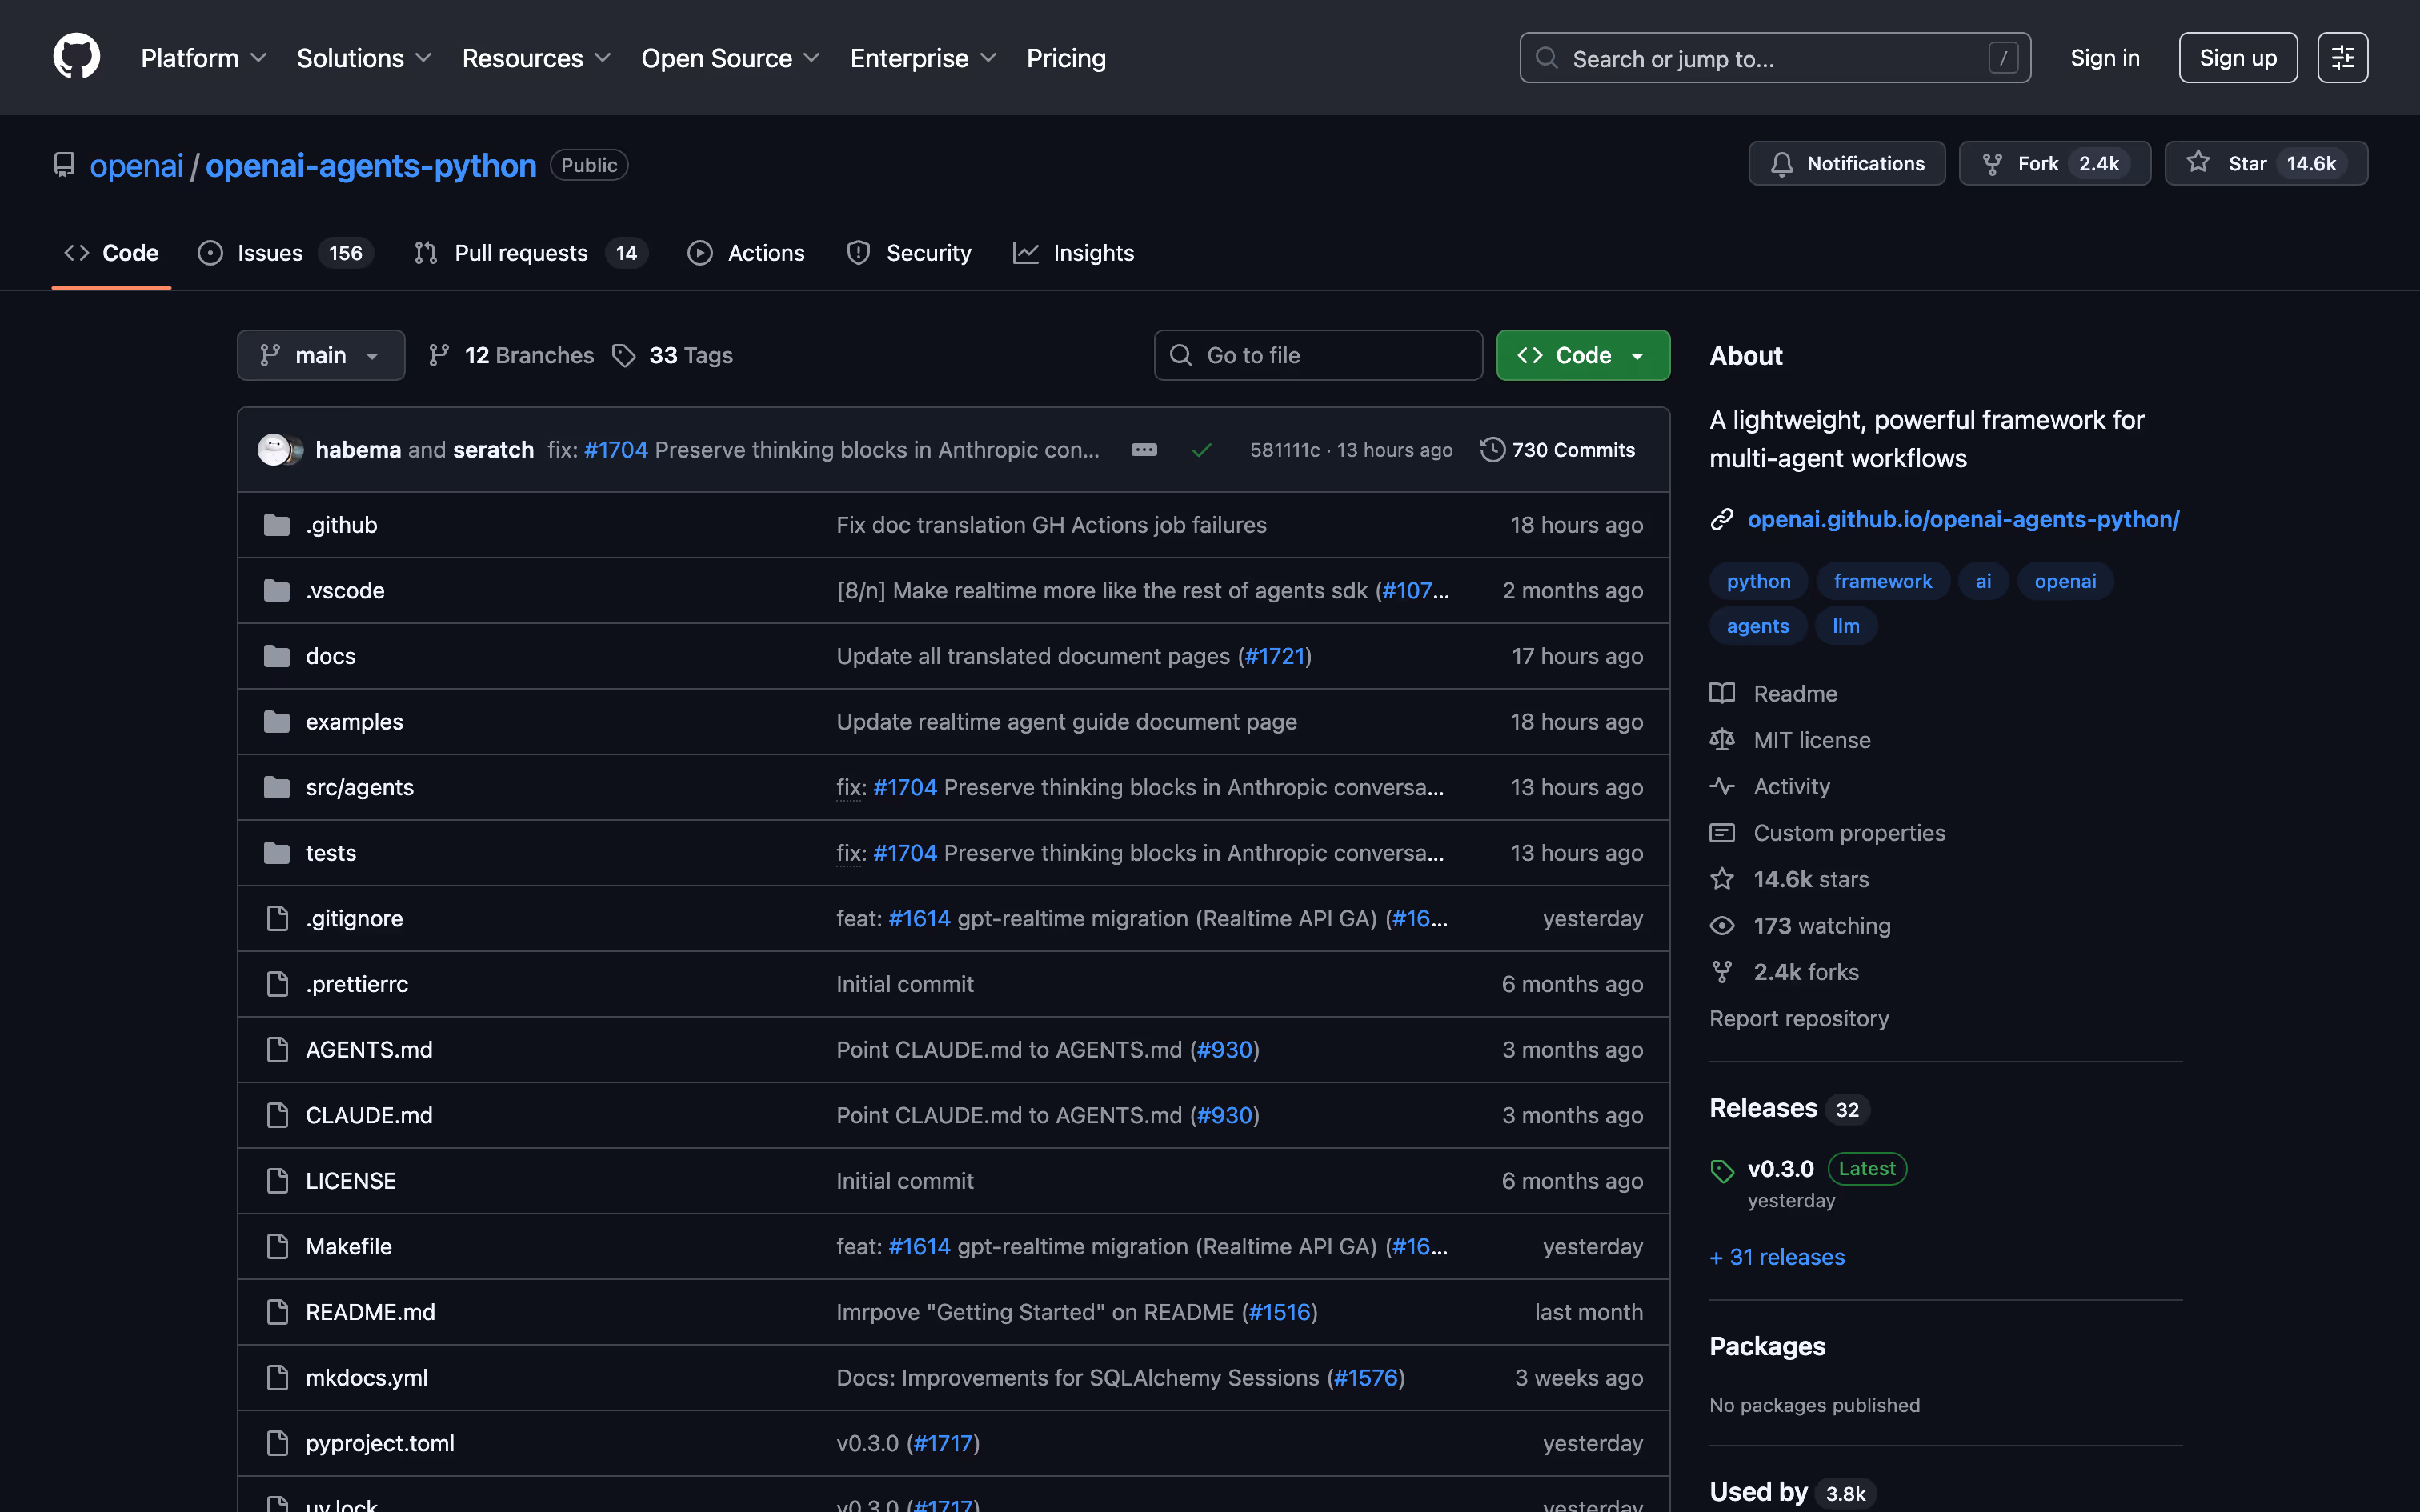The height and width of the screenshot is (1512, 2420).
Task: Open the main branch dropdown
Action: coord(320,355)
